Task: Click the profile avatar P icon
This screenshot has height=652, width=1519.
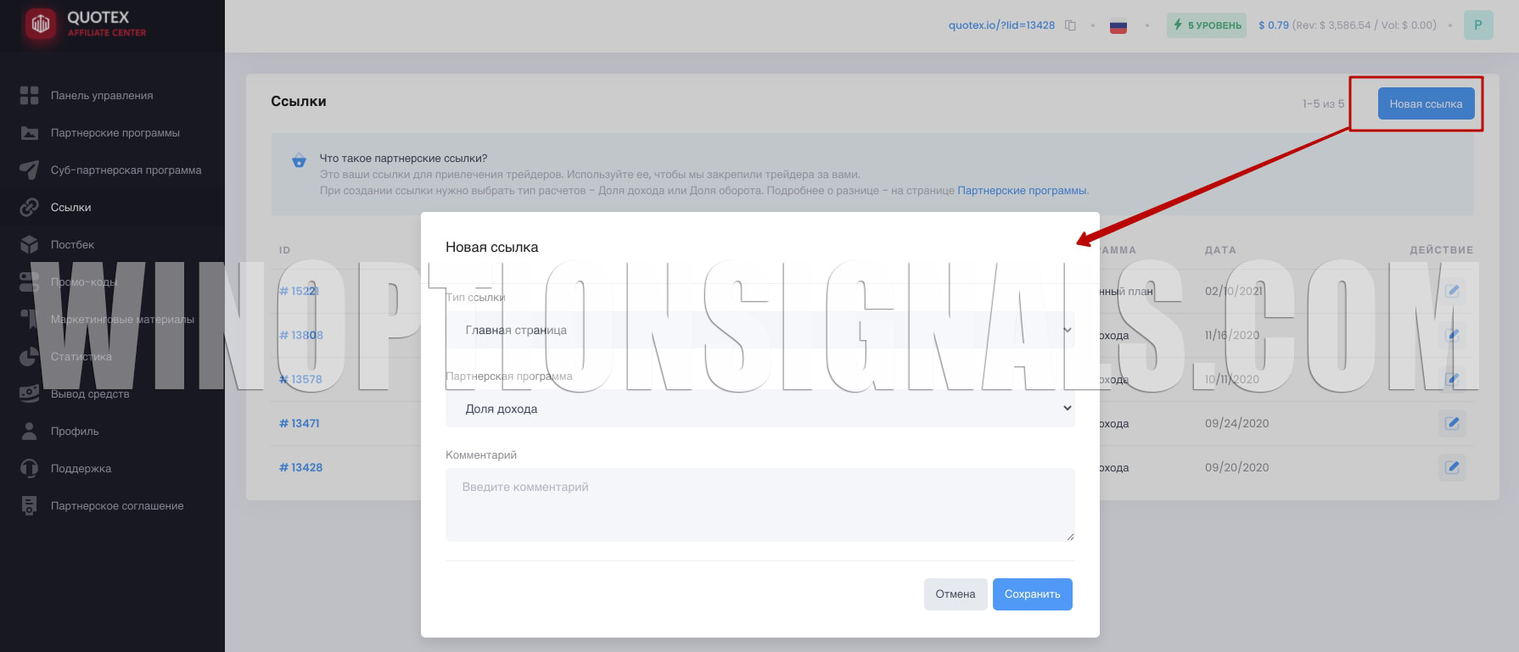Action: point(1478,25)
